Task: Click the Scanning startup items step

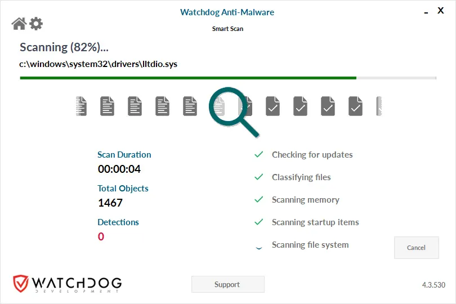Action: point(315,222)
